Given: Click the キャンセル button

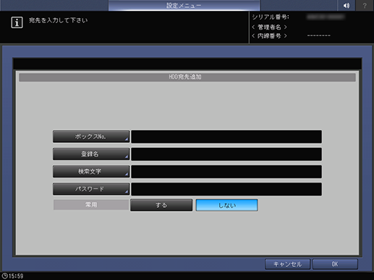Looking at the screenshot, I should 287,264.
